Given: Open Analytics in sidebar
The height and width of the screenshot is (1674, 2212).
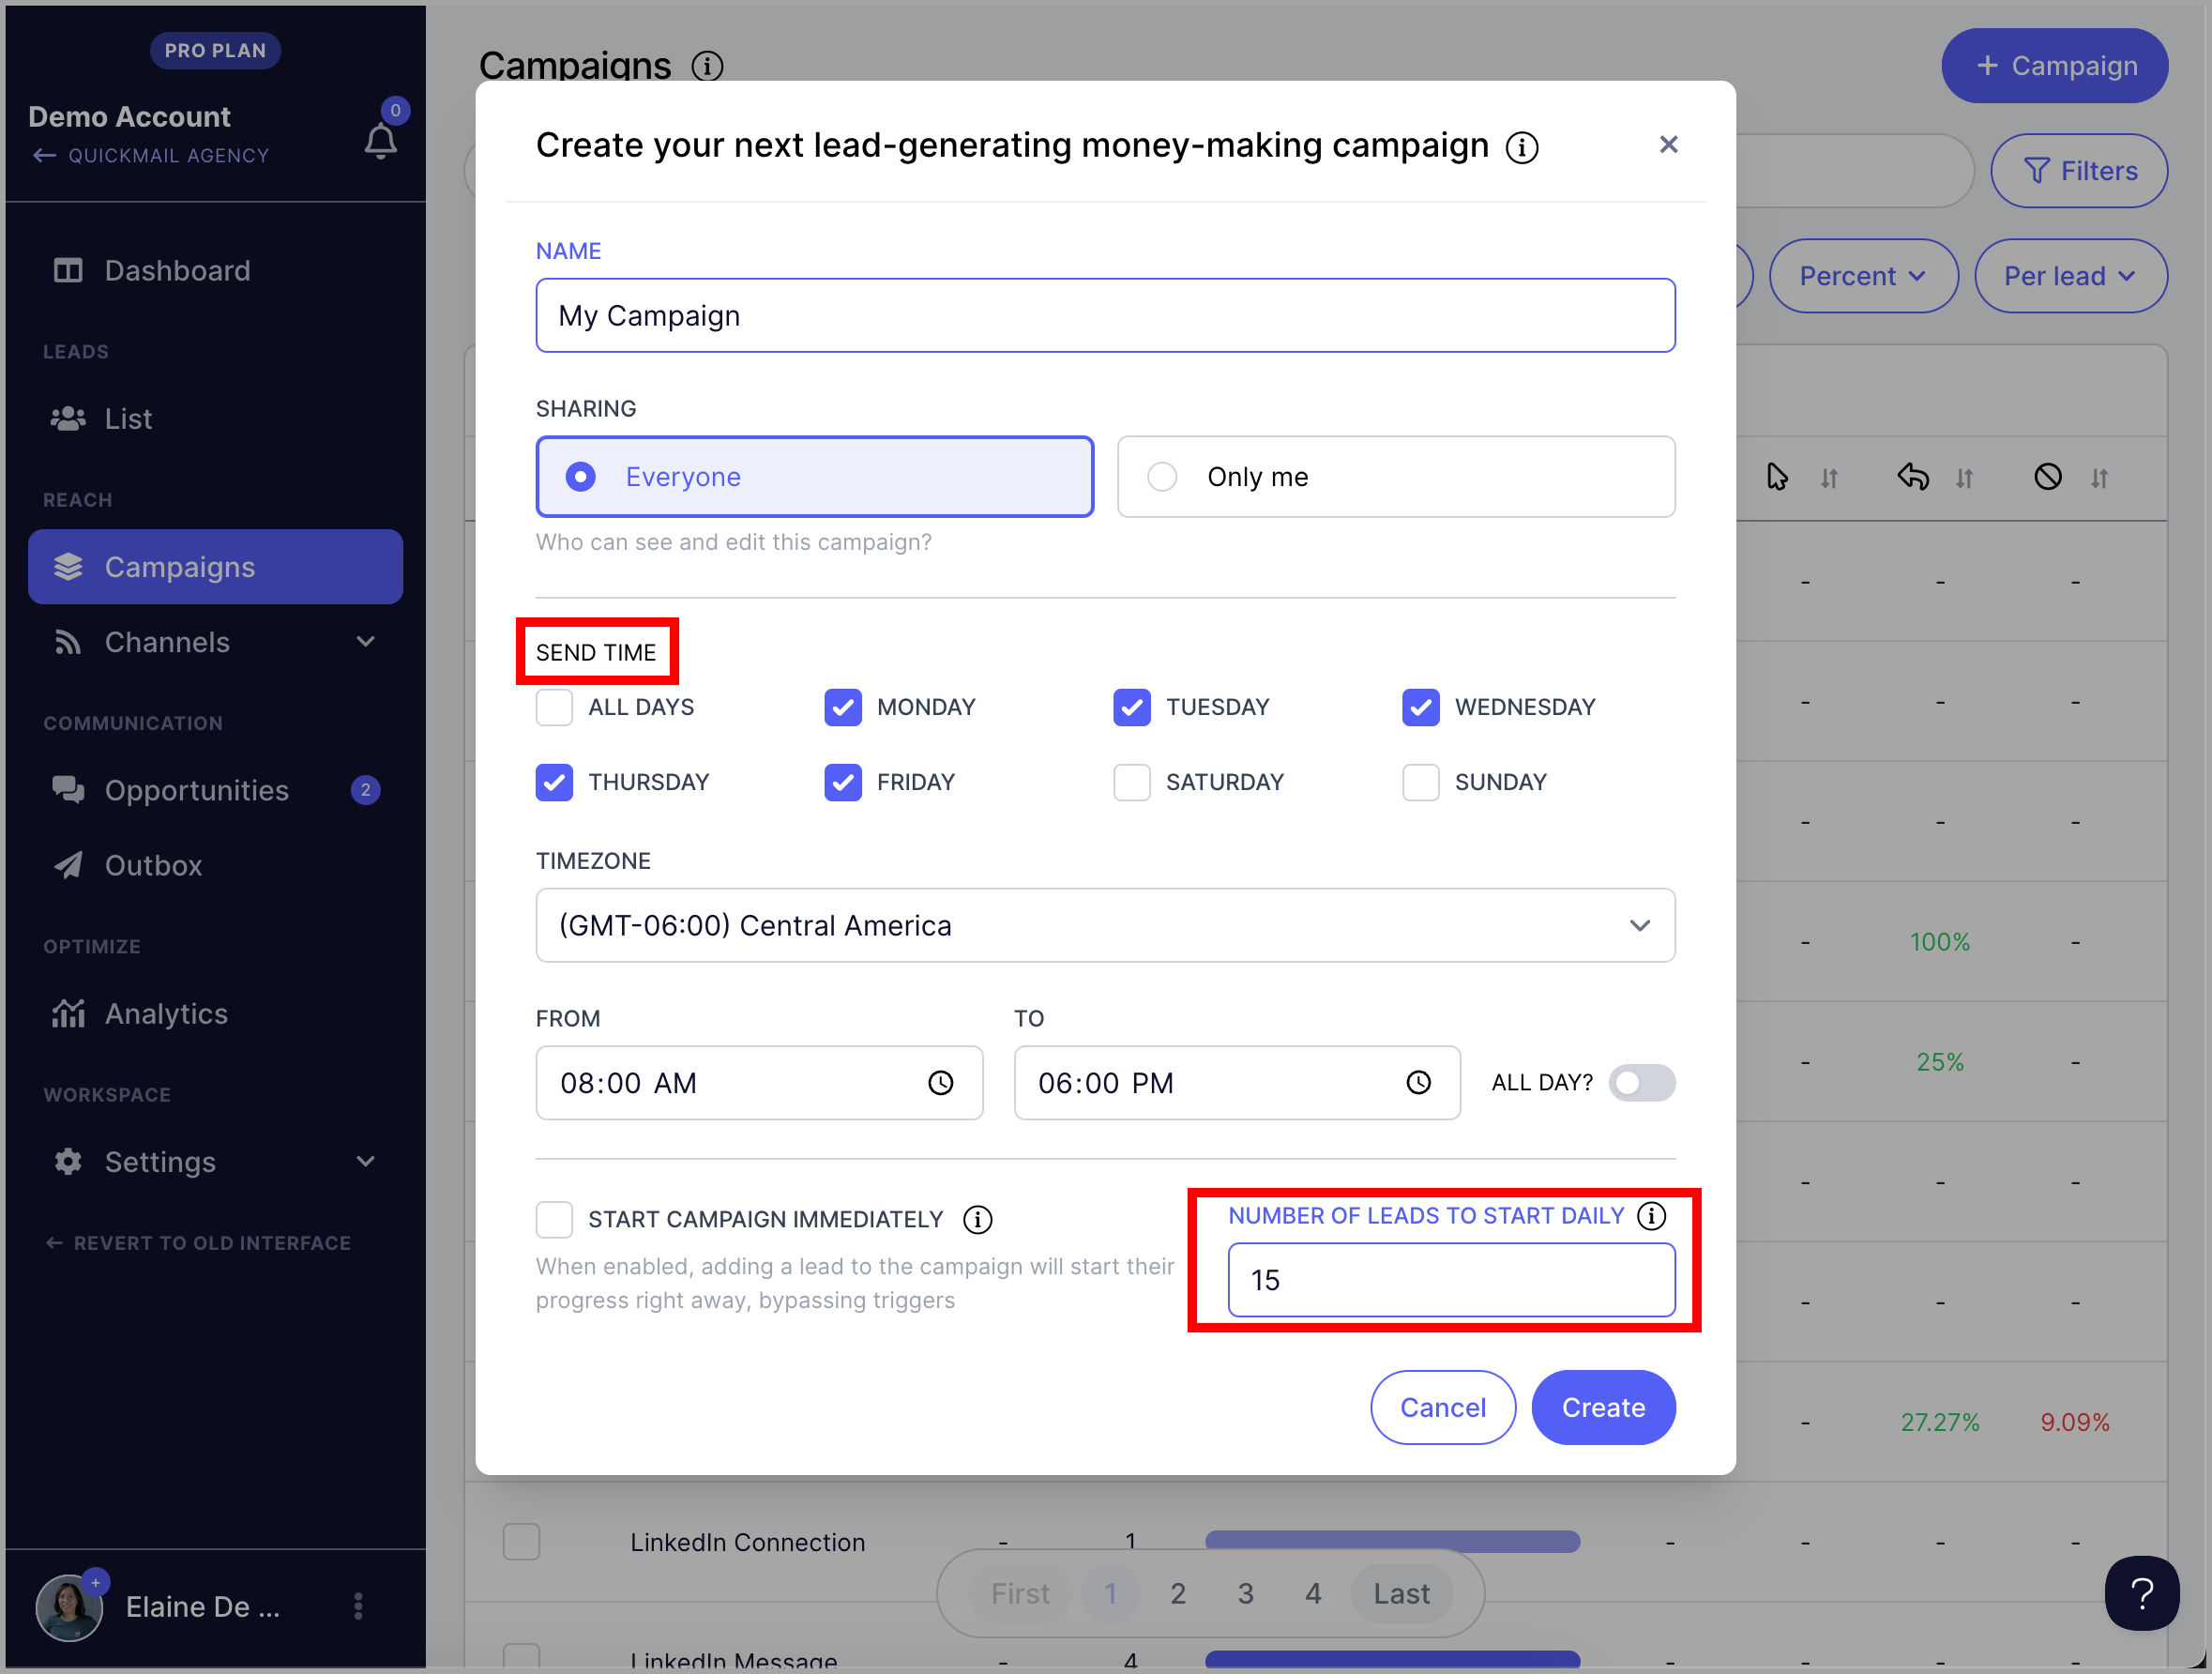Looking at the screenshot, I should point(215,1014).
